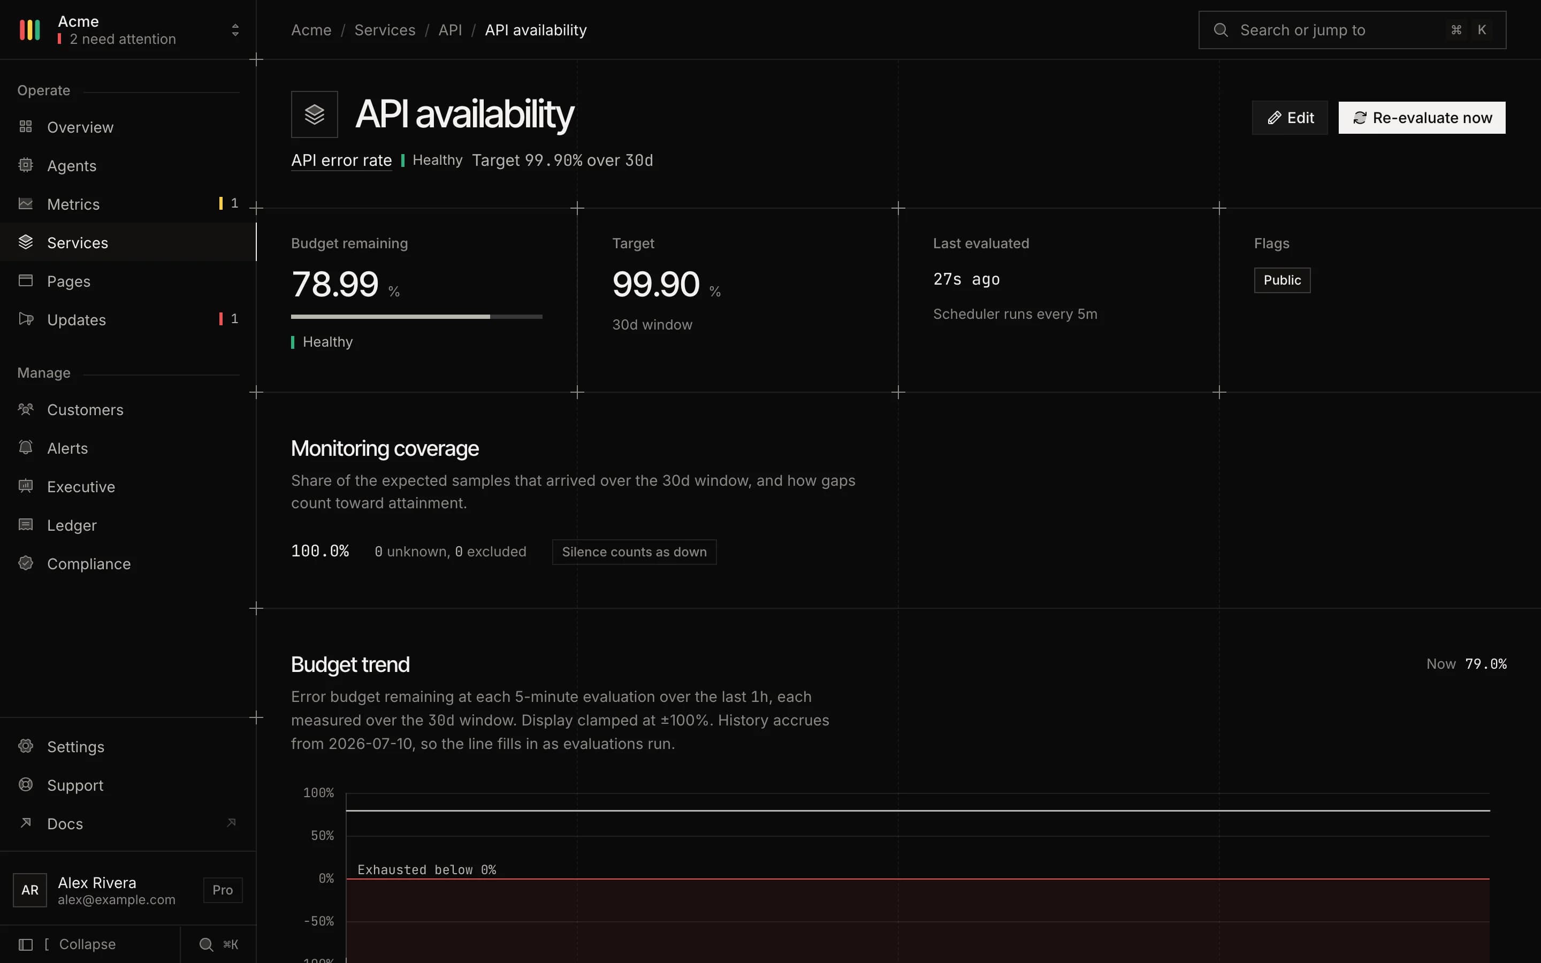Open the Pages window icon
This screenshot has height=963, width=1541.
click(x=26, y=281)
